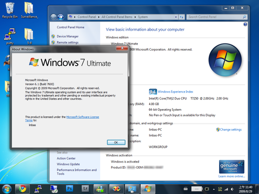Screen dimensions: 259x194
Task: Click the 'WORKGROUP' value in System window
Action: pyautogui.click(x=158, y=147)
